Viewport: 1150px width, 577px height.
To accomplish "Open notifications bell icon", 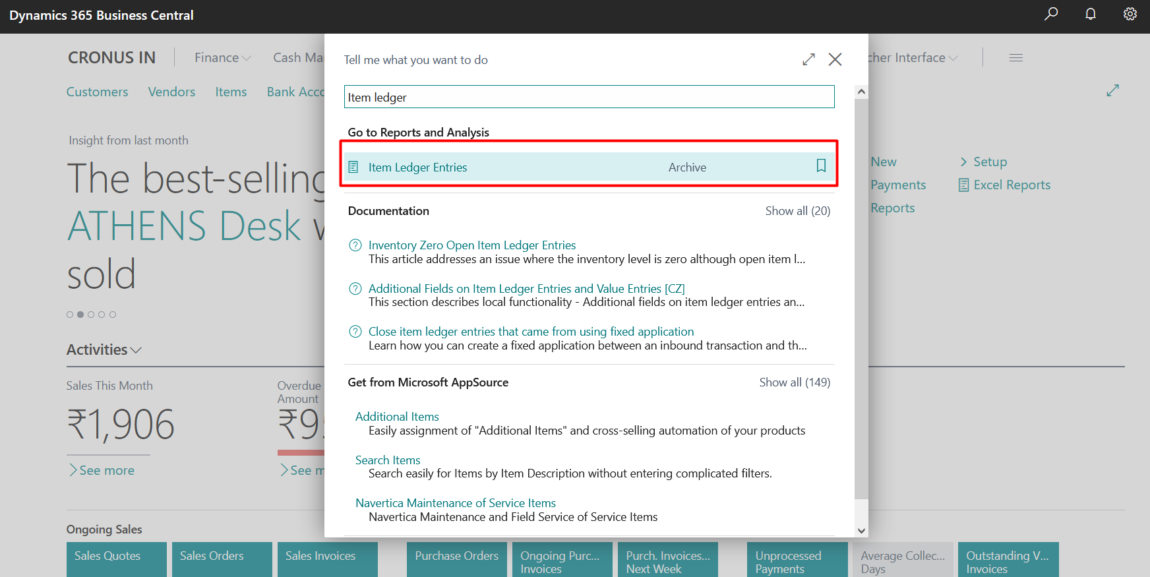I will tap(1091, 14).
